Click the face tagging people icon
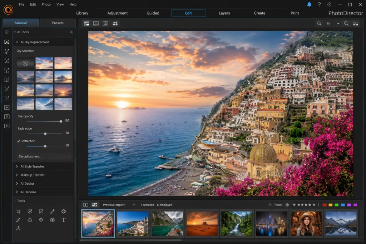Image resolution: width=366 pixels, height=244 pixels. 115,24
